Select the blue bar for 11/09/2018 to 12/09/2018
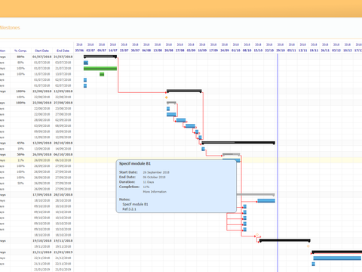Screen dimensions: 362x272 (x=200, y=138)
